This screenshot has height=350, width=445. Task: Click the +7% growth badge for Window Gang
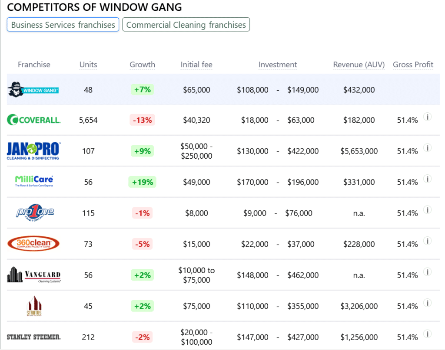(142, 90)
